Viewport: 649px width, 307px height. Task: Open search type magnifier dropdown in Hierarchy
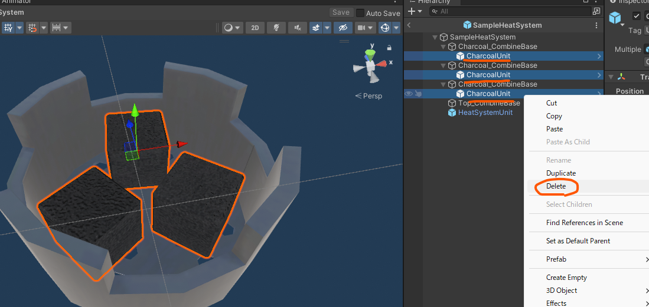435,11
